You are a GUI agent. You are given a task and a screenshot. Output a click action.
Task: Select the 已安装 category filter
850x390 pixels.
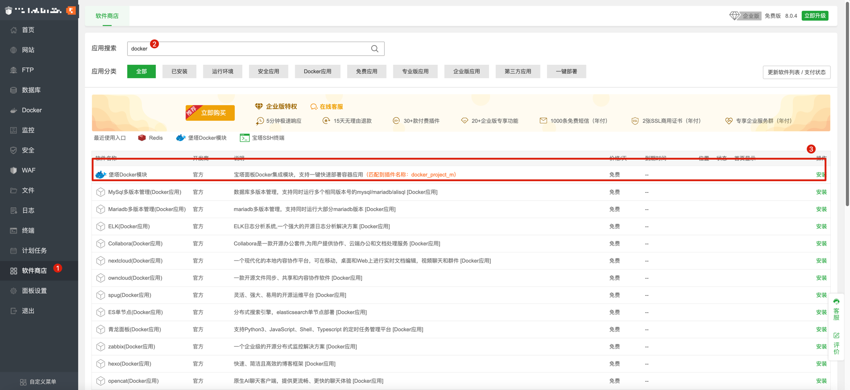[x=179, y=71]
